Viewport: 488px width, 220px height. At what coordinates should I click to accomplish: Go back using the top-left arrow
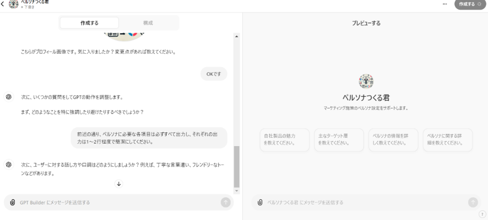click(x=3, y=4)
